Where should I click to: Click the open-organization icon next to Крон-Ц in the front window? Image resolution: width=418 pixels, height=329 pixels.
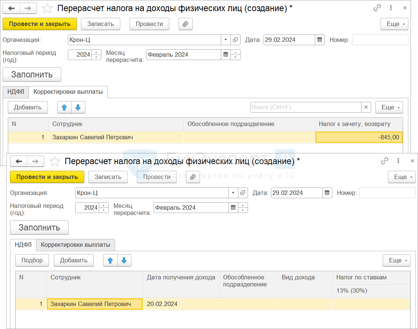[243, 193]
